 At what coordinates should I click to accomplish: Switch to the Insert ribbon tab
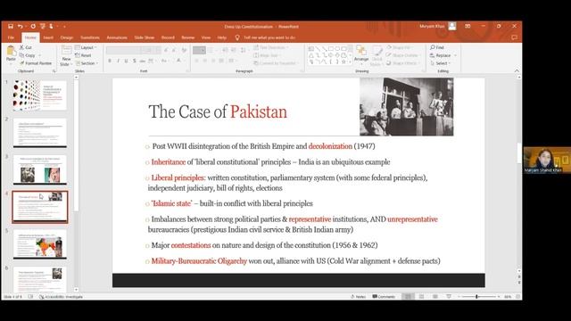click(x=48, y=37)
